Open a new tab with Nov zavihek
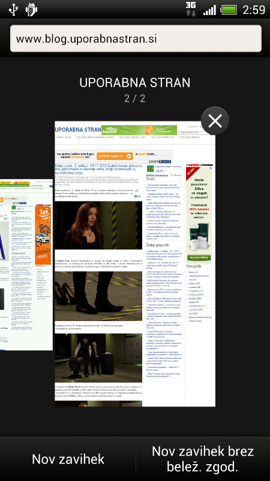This screenshot has height=481, width=270. coord(68,459)
